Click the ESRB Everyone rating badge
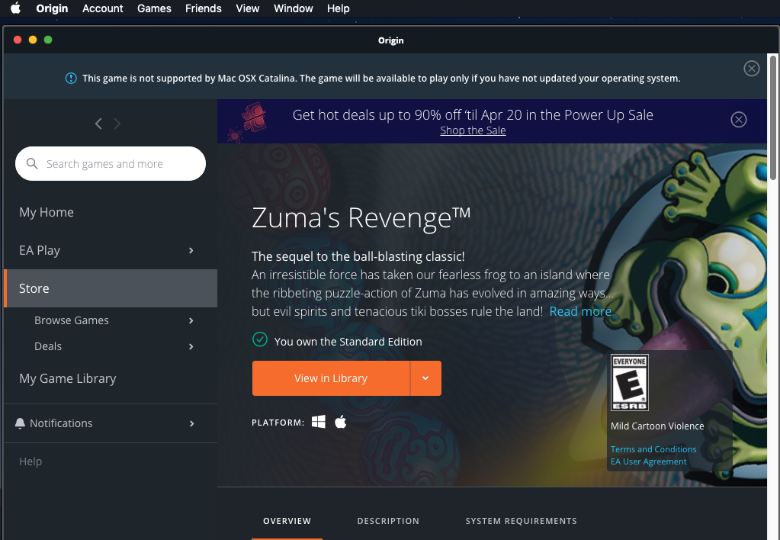Image resolution: width=780 pixels, height=540 pixels. [630, 382]
